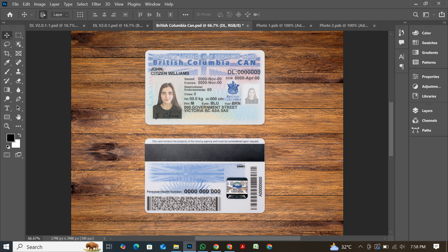Open the Libraries panel
This screenshot has width=448, height=252.
(428, 96)
